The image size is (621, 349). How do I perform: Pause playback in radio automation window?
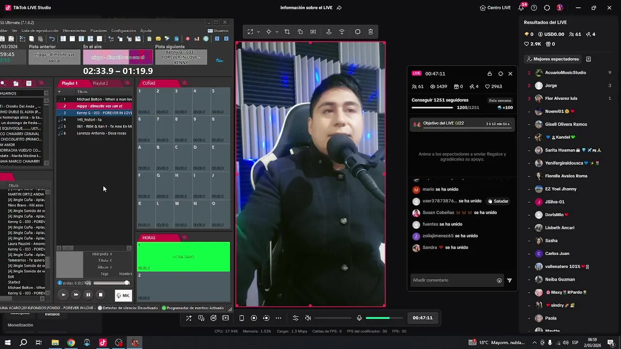(x=88, y=294)
